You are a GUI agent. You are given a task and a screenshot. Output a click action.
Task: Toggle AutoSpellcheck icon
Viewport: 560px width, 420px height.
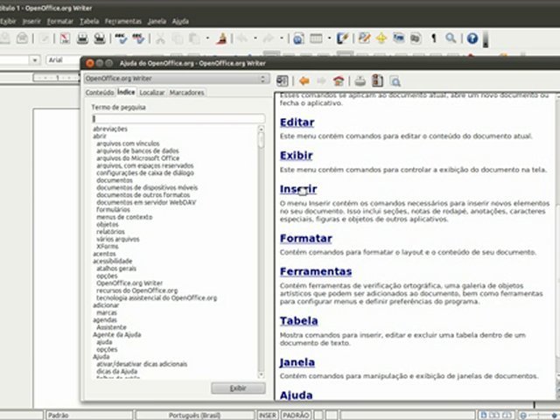coord(138,38)
